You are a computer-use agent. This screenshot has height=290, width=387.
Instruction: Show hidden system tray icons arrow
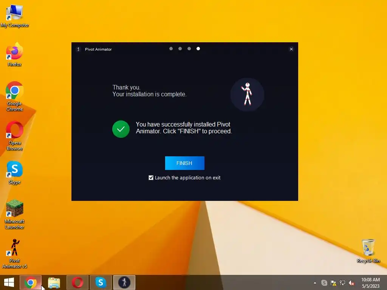(315, 283)
